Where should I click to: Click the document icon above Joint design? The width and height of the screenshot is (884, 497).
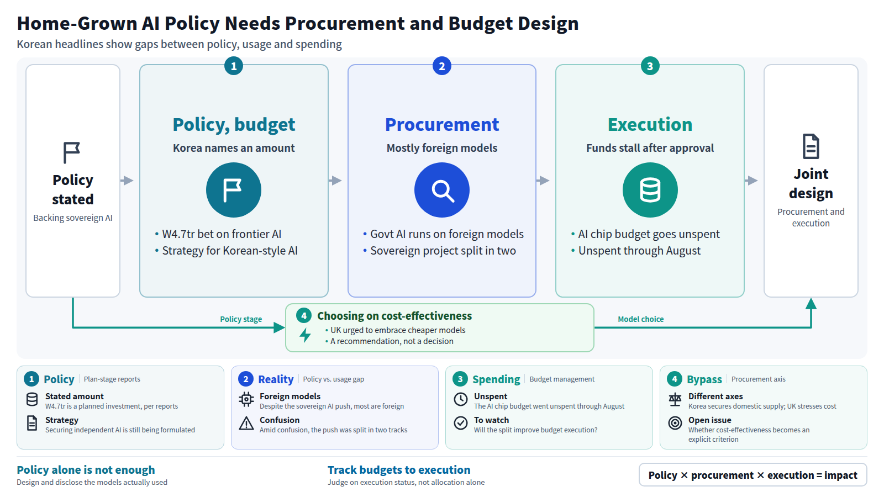(x=811, y=146)
